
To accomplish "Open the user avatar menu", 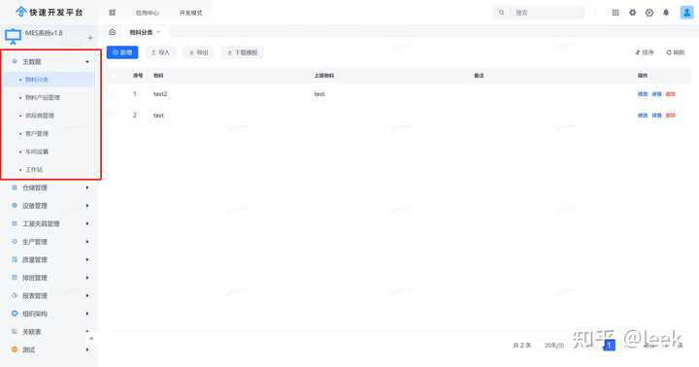I will (x=686, y=13).
